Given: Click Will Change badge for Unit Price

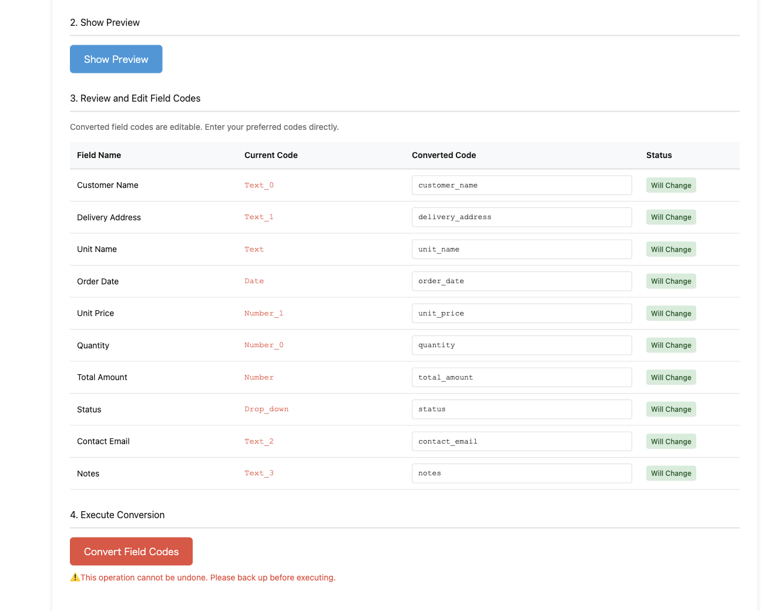Looking at the screenshot, I should click(x=671, y=313).
